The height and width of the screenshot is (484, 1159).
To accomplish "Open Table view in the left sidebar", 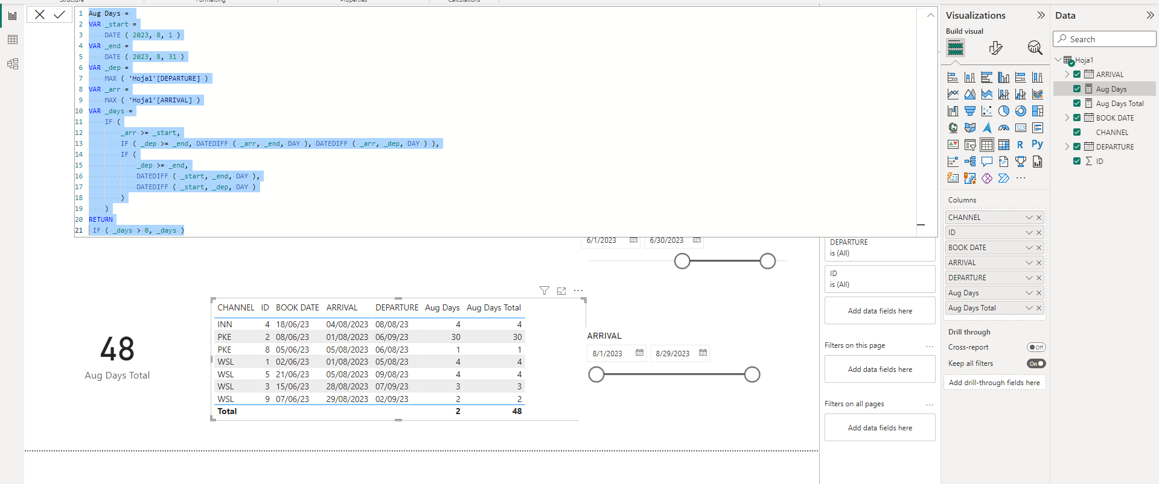I will (13, 40).
